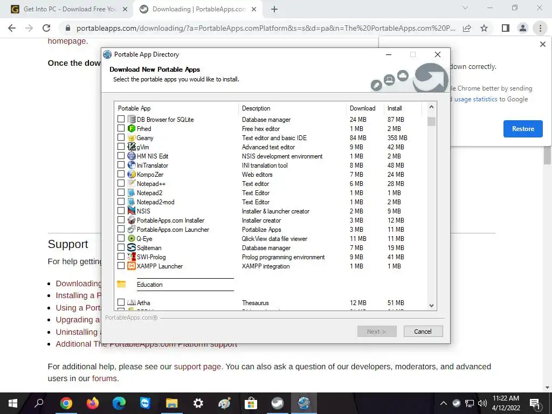Viewport: 552px width, 414px height.
Task: Open Chrome three-dot menu
Action: pyautogui.click(x=540, y=28)
